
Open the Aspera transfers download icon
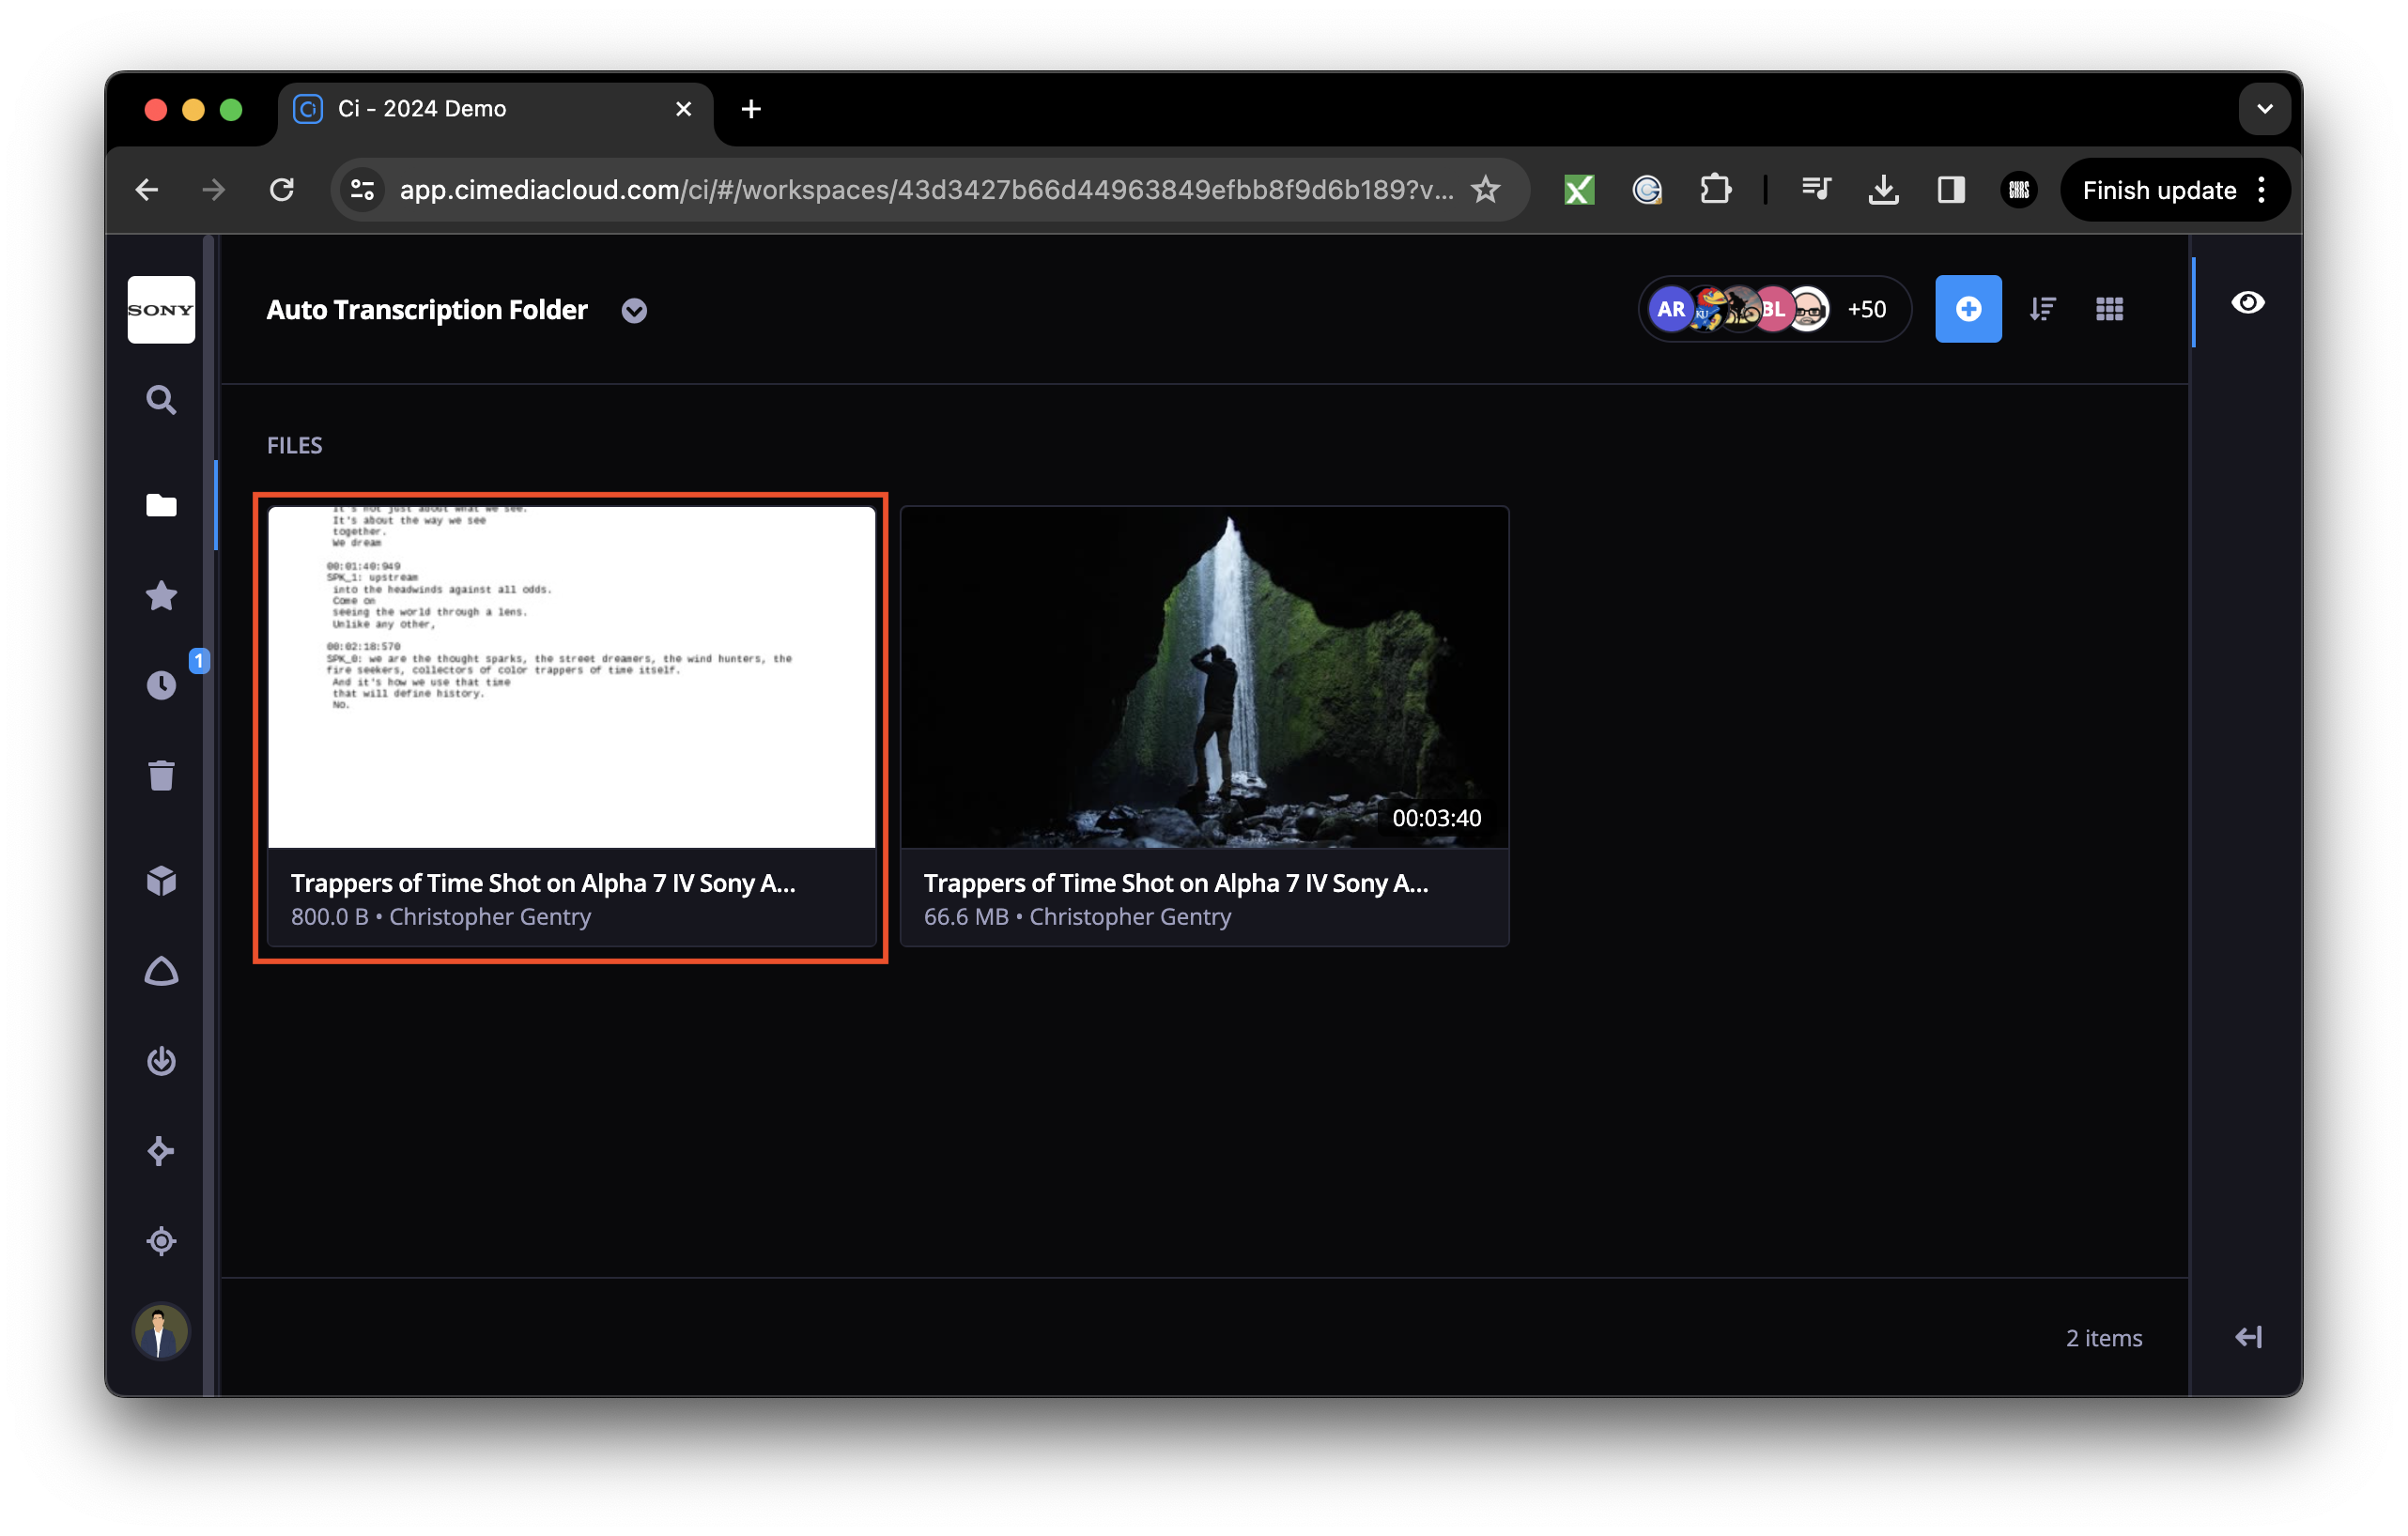160,1060
